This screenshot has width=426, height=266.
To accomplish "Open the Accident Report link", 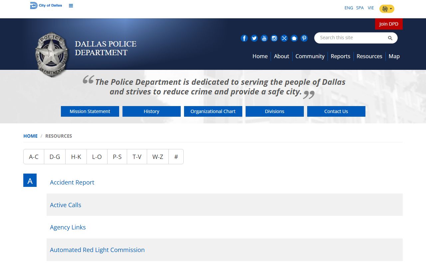I will click(x=72, y=182).
